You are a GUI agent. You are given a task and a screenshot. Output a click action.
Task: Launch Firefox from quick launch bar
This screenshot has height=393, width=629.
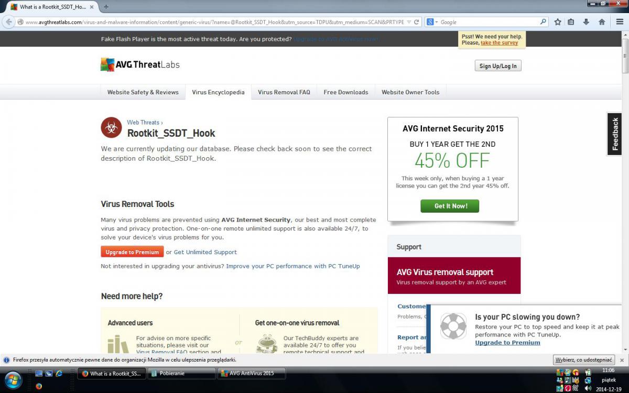pos(39,386)
